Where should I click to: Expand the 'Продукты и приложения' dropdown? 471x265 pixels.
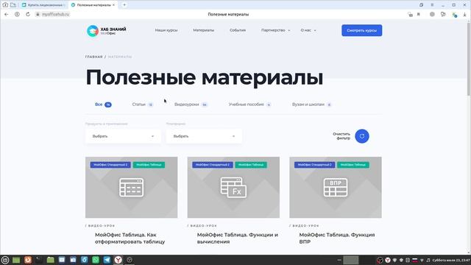point(123,136)
